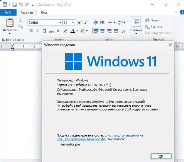This screenshot has width=184, height=162.
Task: Open the license agreement link
Action: tap(125, 135)
